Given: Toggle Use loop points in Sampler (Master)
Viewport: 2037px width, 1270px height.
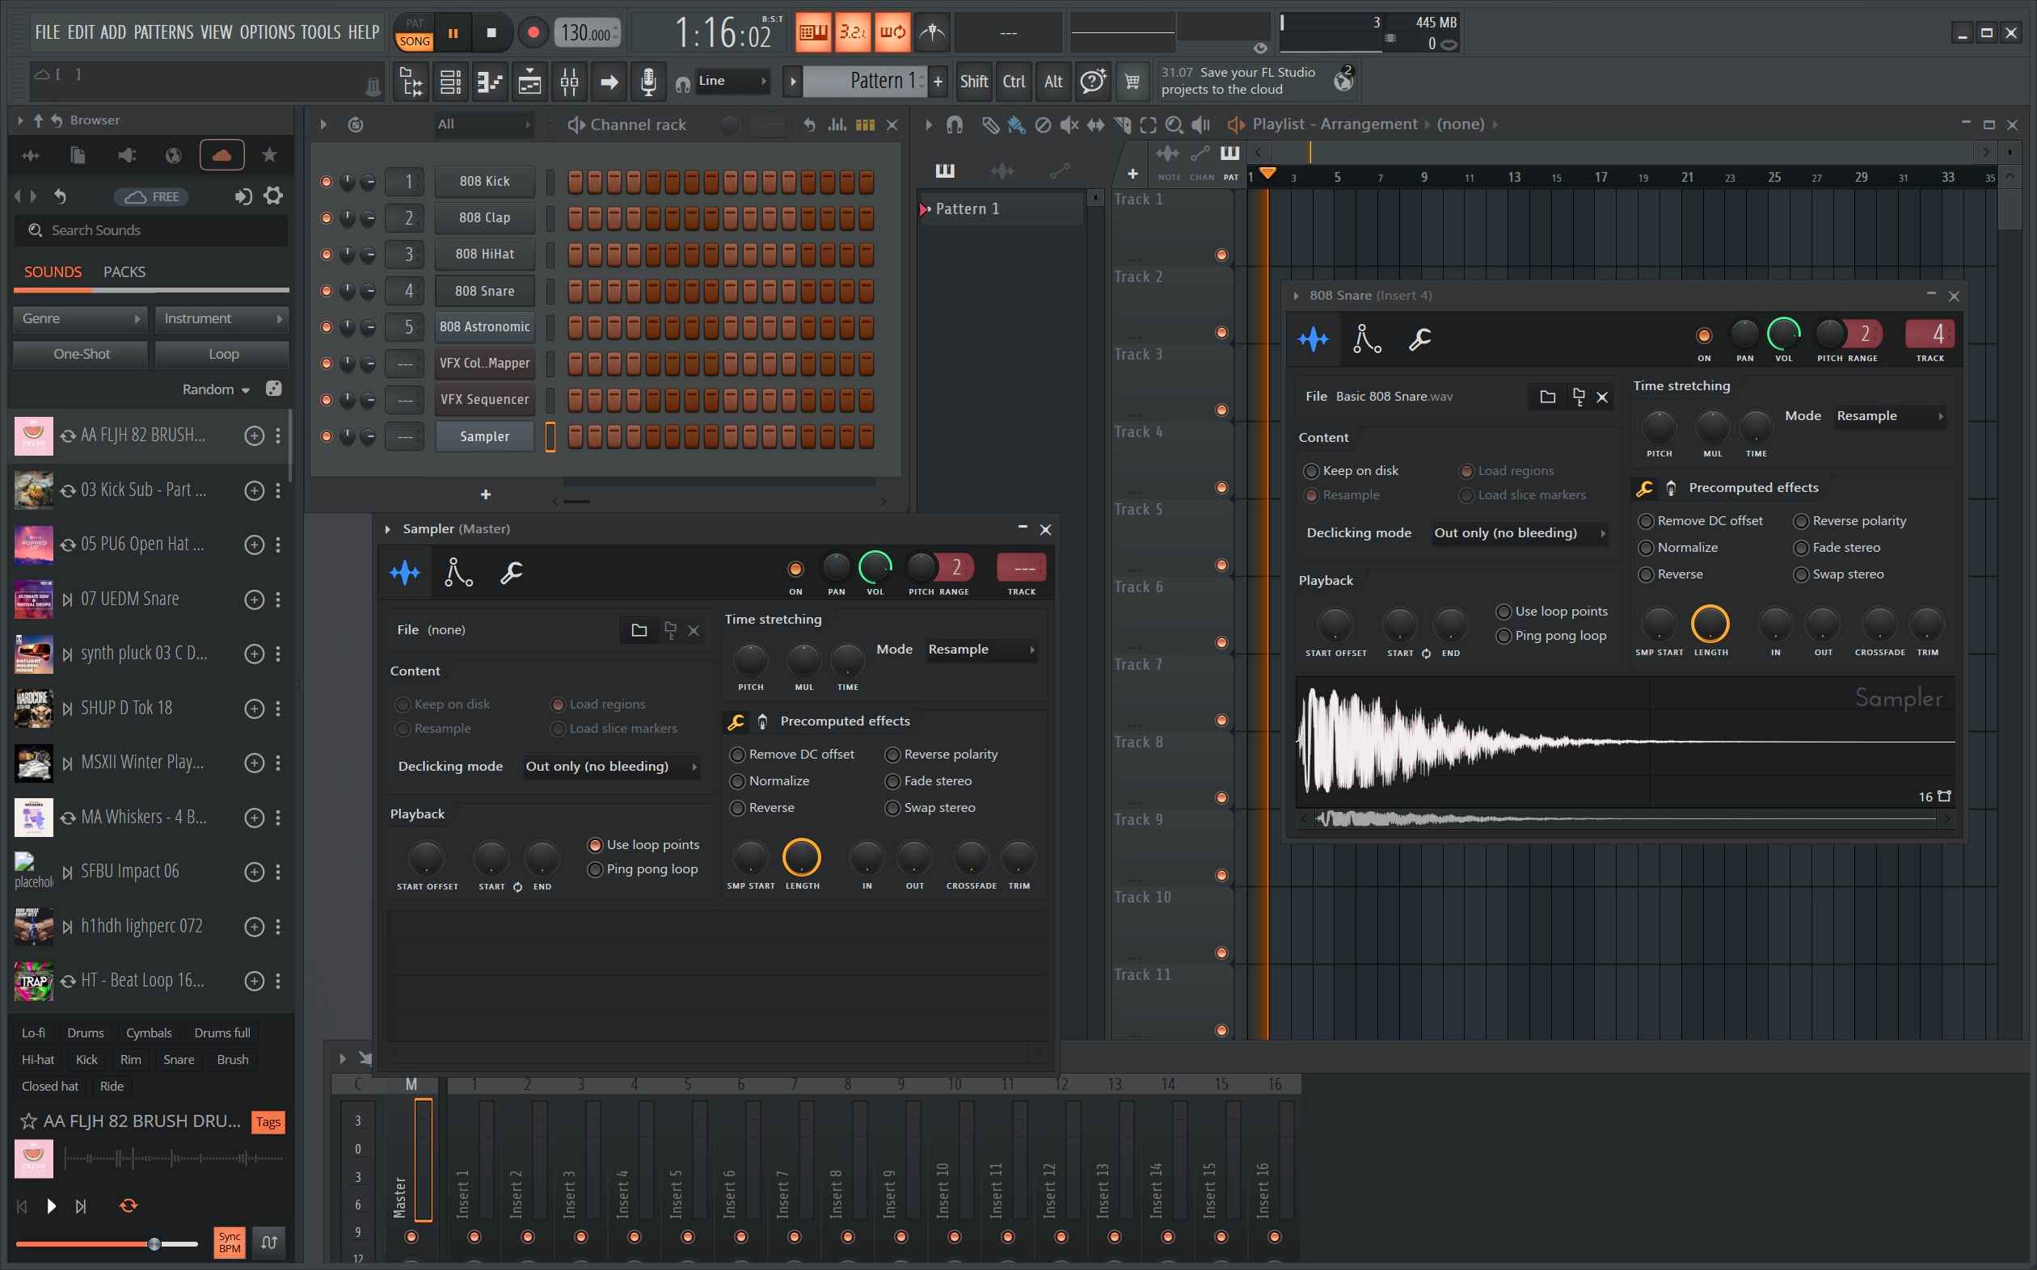Looking at the screenshot, I should pyautogui.click(x=595, y=845).
